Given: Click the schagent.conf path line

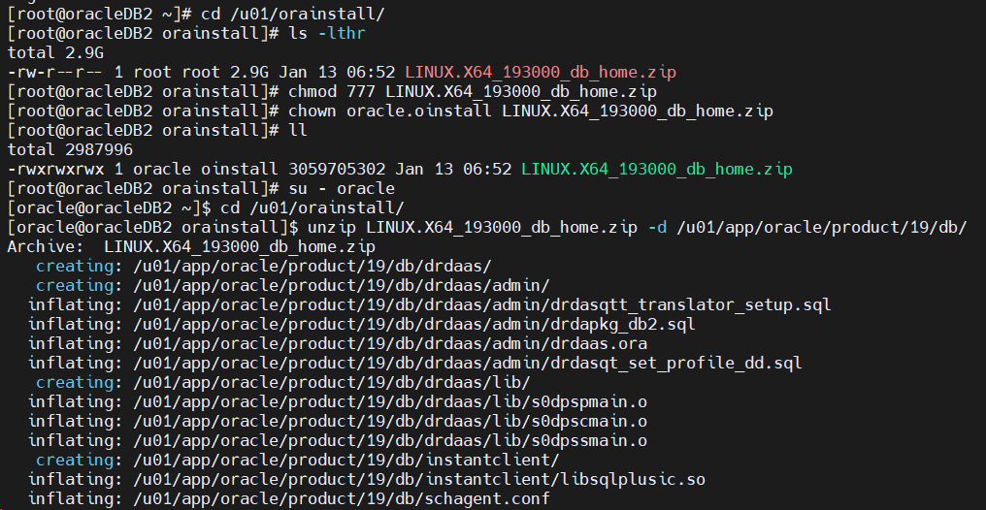Looking at the screenshot, I should point(342,499).
